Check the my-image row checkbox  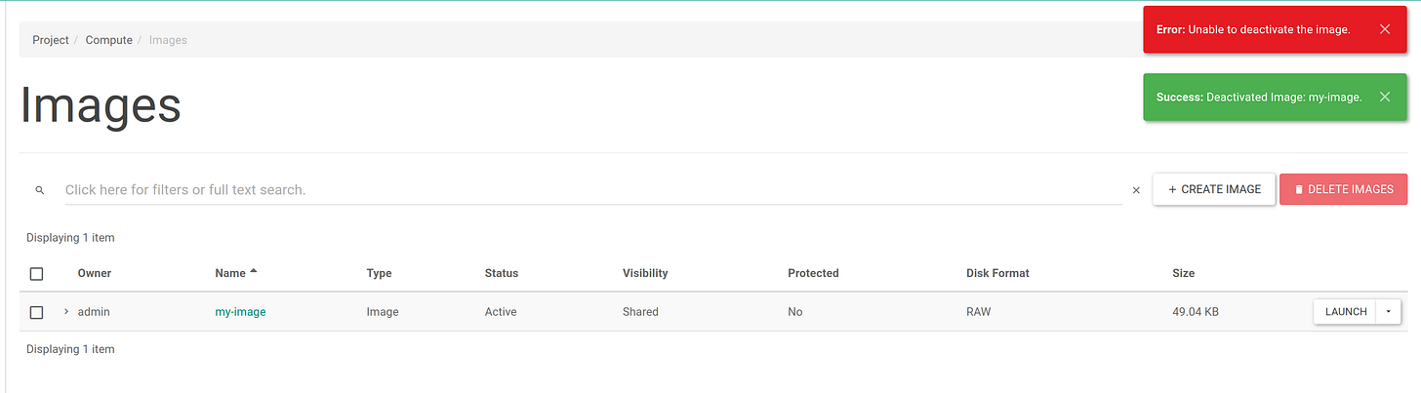click(x=36, y=312)
